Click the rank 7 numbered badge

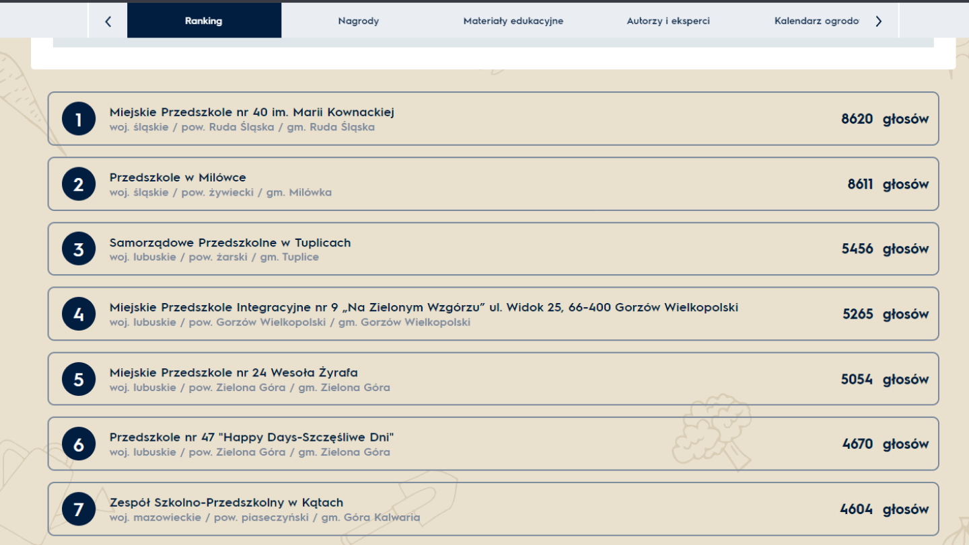(x=78, y=509)
